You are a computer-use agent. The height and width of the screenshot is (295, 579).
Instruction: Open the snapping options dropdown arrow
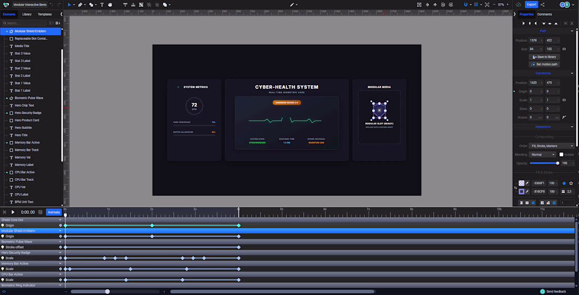[471, 5]
